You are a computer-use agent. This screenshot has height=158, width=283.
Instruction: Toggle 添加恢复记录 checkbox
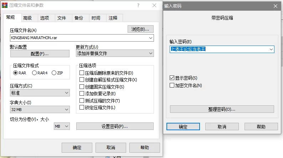(82, 94)
